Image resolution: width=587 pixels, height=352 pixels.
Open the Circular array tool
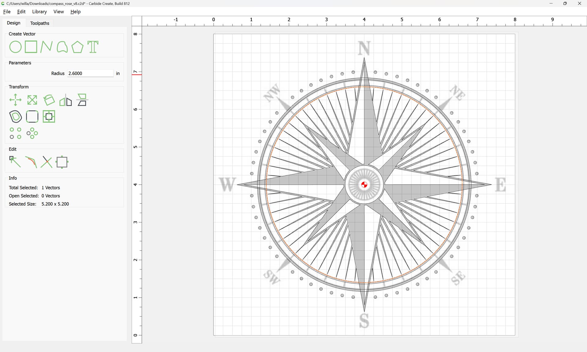click(32, 133)
